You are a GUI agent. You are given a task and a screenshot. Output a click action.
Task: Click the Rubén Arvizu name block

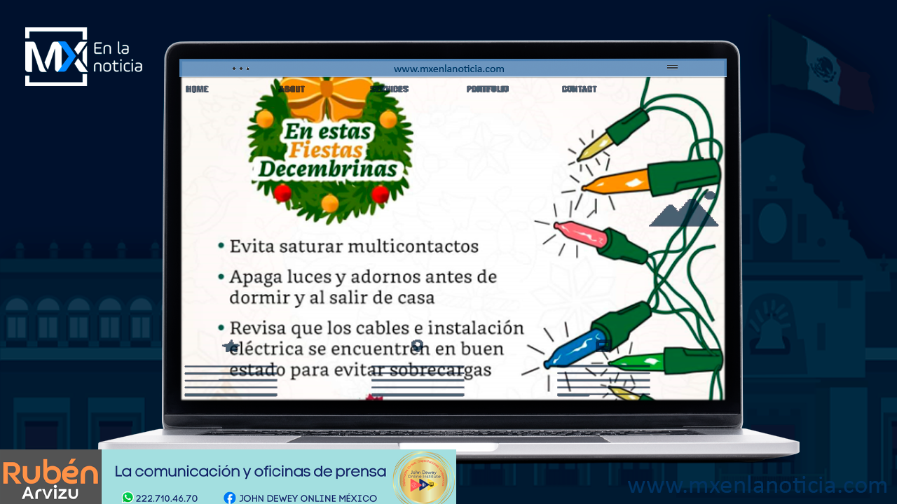point(50,478)
